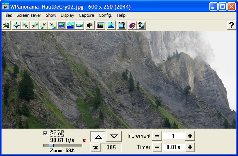Screen dimensions: 238x156
Task: Click the Timer value field showing 0.01s
Action: coord(173,147)
